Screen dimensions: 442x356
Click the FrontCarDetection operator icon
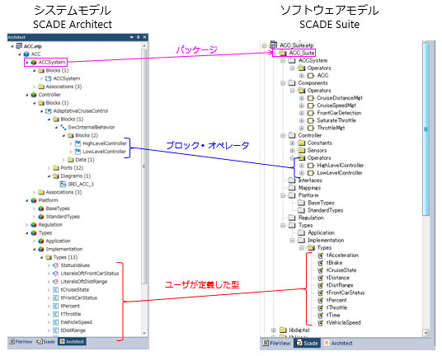tap(311, 113)
